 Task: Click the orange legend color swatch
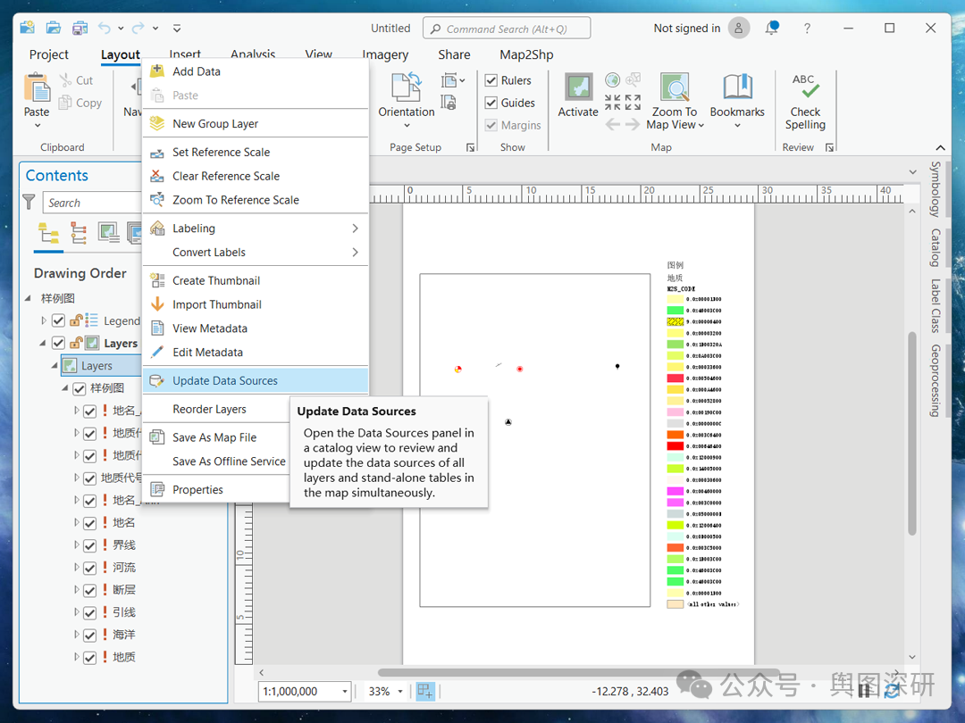675,435
